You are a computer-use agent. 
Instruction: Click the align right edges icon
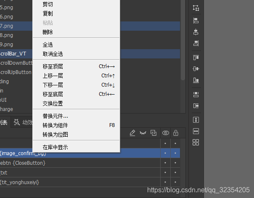[x=196, y=43]
